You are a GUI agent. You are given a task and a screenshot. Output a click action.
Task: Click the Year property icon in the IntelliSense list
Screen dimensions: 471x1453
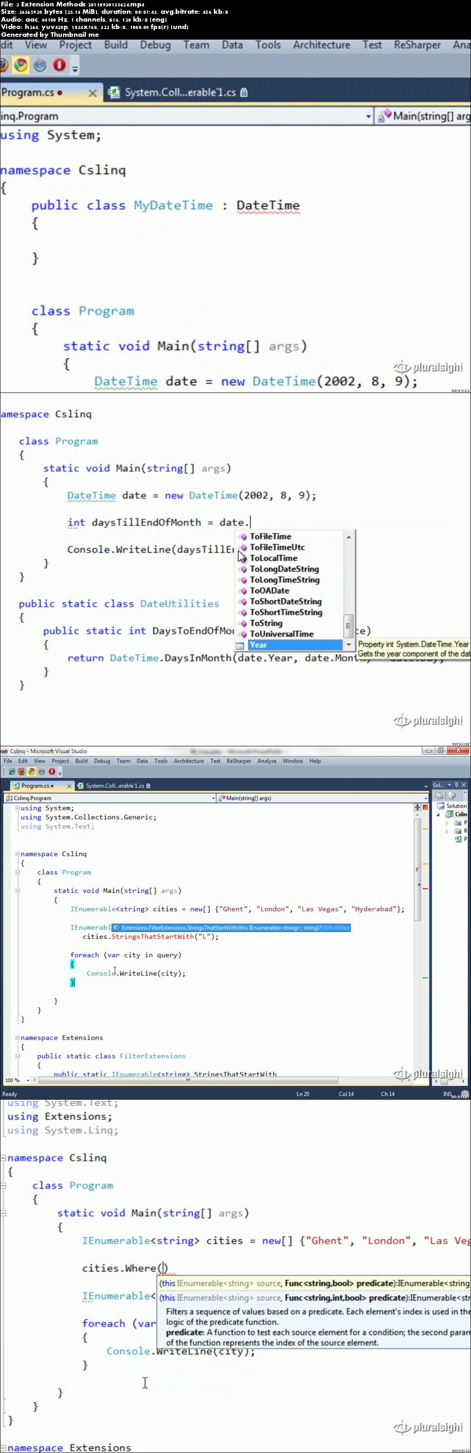[240, 645]
